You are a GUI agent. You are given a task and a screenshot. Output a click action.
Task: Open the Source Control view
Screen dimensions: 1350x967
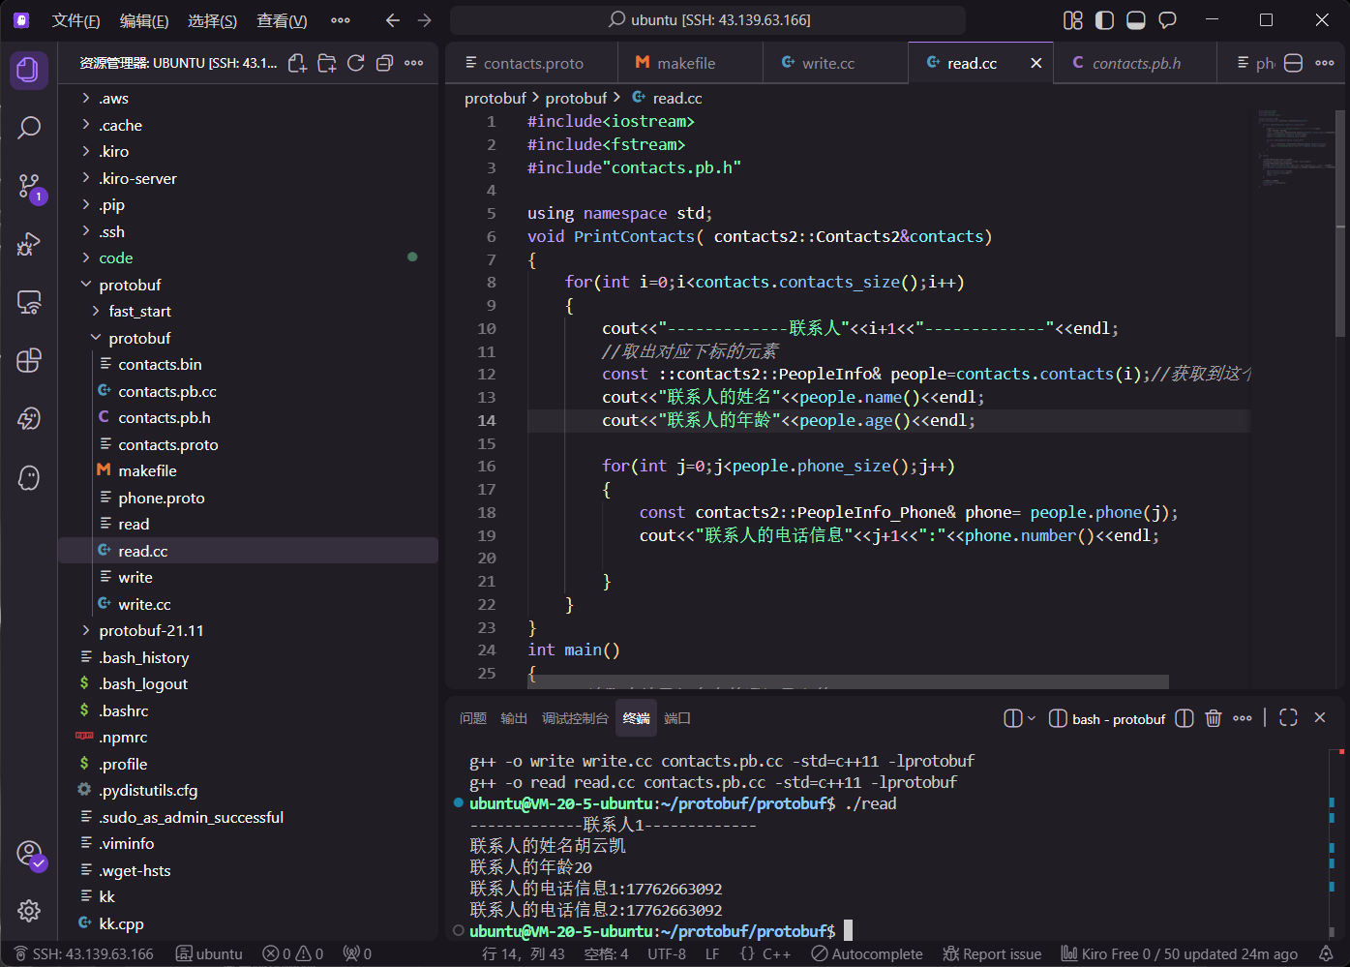click(x=29, y=186)
